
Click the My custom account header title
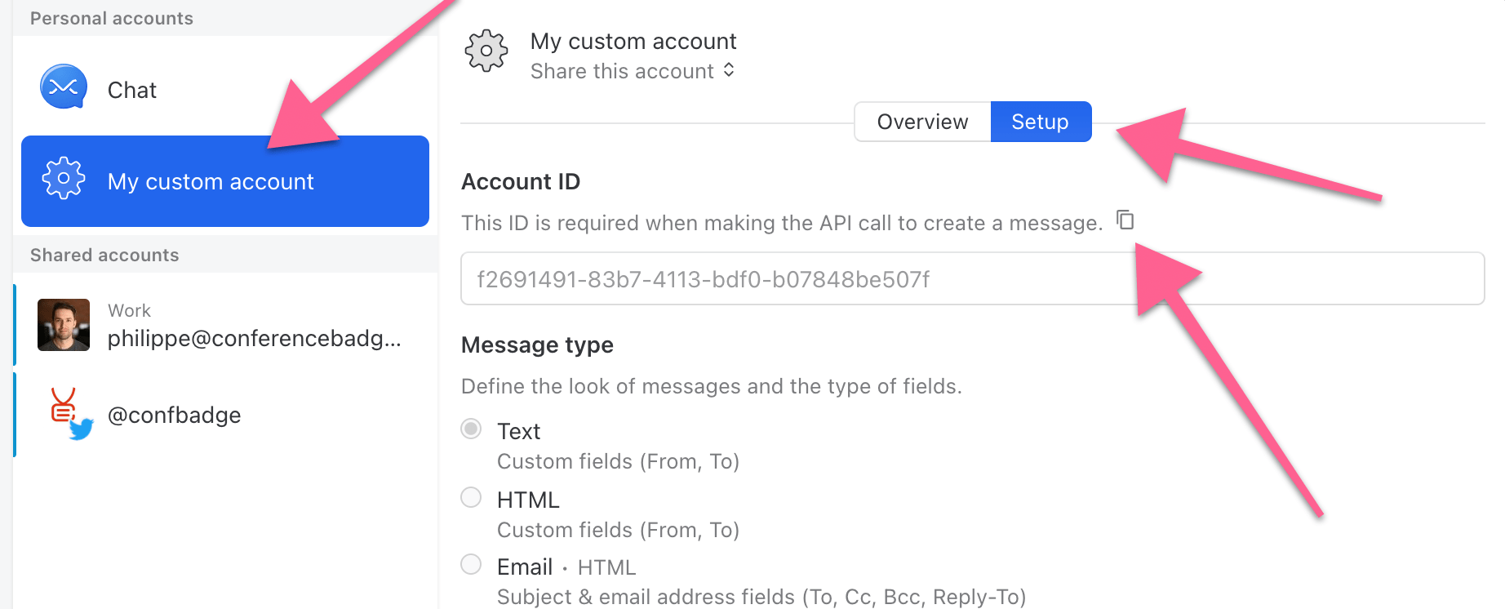tap(633, 42)
